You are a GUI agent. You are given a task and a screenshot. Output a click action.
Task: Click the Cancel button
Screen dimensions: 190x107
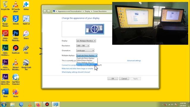(x=124, y=78)
